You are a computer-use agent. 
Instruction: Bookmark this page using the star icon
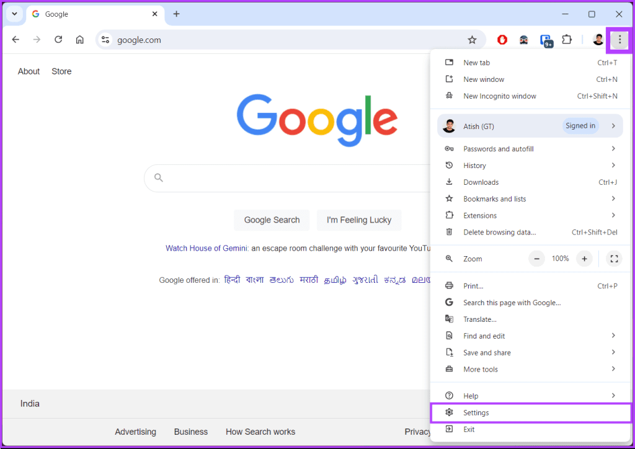472,39
